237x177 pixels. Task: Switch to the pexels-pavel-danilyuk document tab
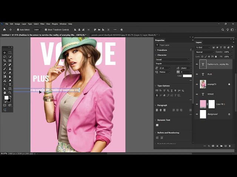[x=124, y=35]
